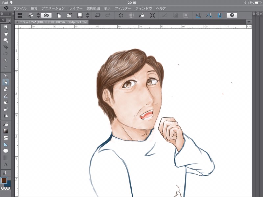Expand the canvas tab list dropdown arrow
The height and width of the screenshot is (197, 263).
249,22
